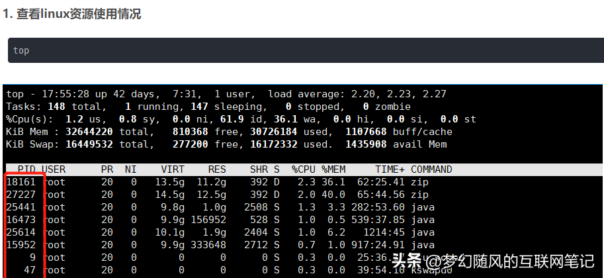
Task: Click the 1435908 avail Mem value
Action: pyautogui.click(x=366, y=144)
